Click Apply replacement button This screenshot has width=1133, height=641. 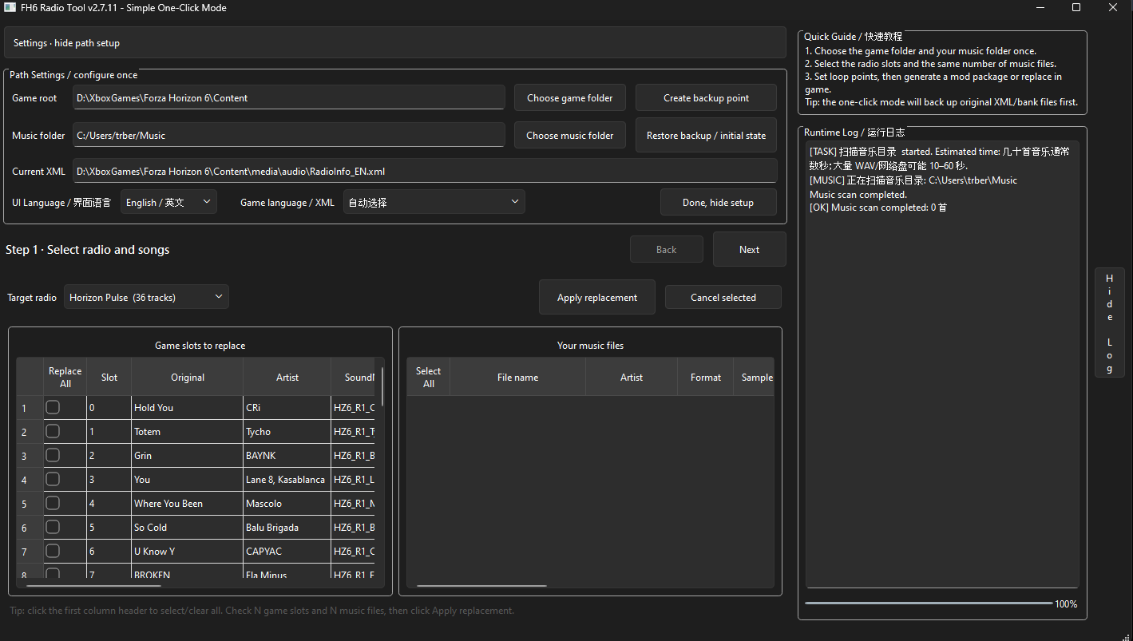pos(596,297)
